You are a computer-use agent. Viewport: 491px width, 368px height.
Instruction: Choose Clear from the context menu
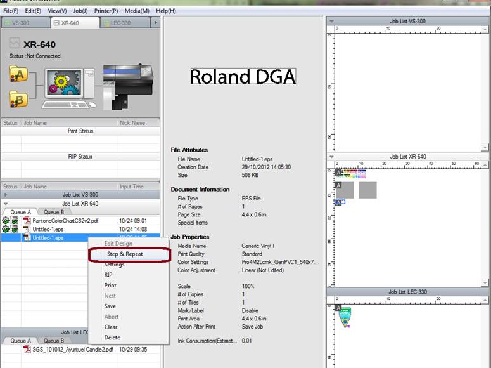(129, 327)
